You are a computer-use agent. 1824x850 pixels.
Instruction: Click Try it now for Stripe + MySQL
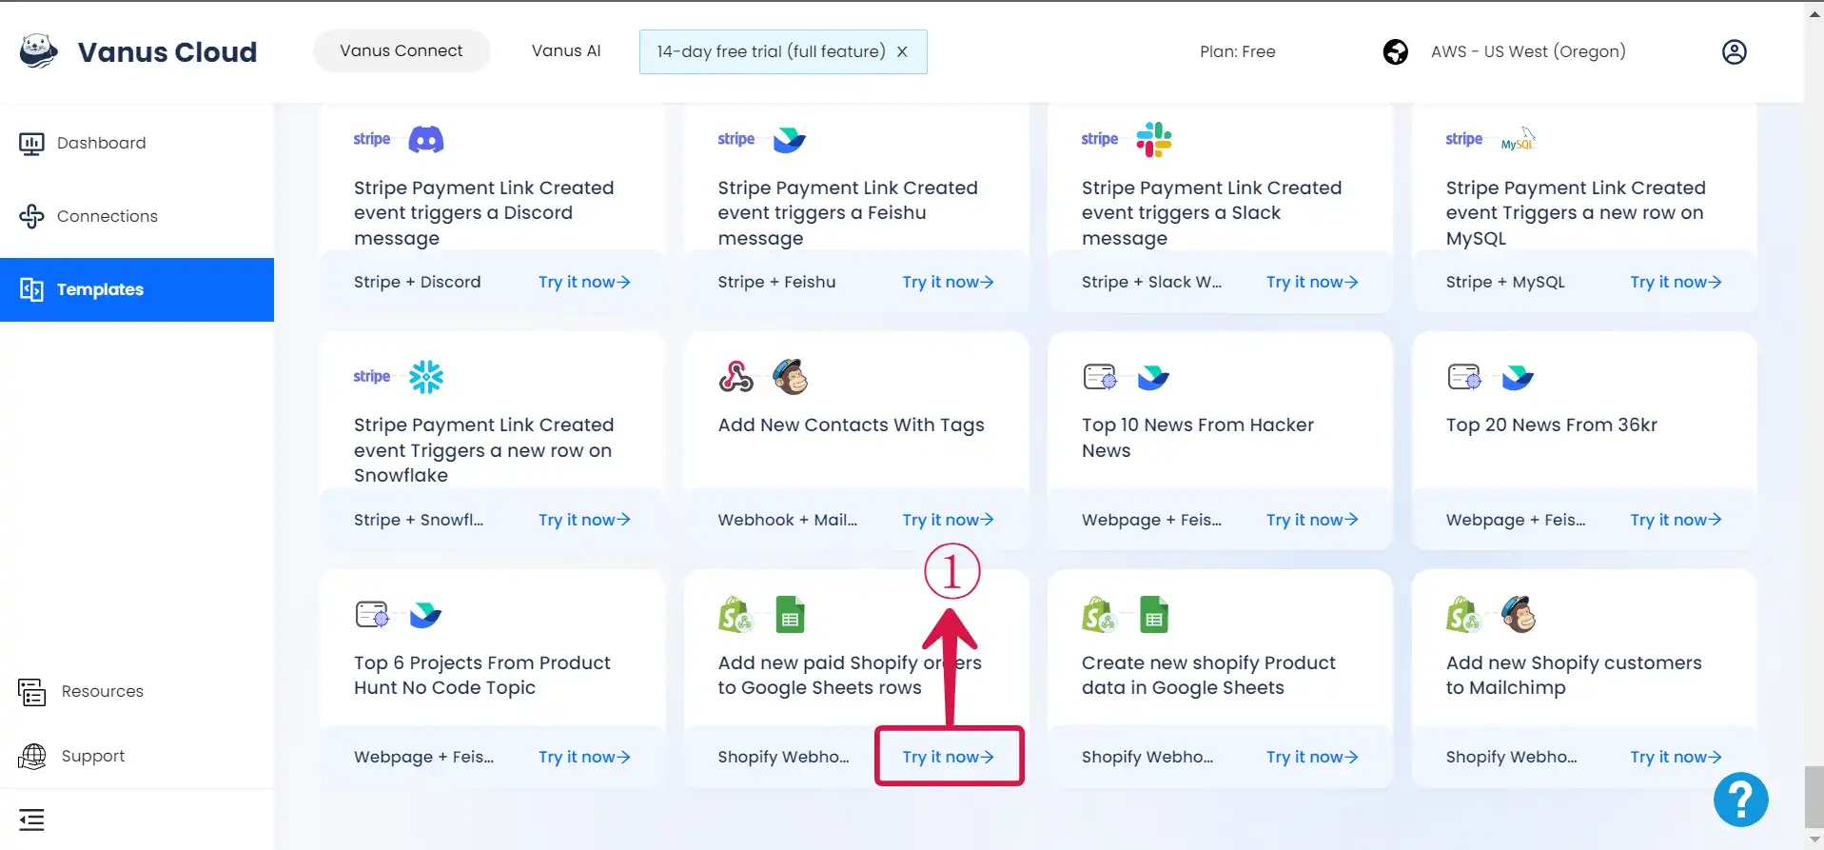(x=1676, y=282)
